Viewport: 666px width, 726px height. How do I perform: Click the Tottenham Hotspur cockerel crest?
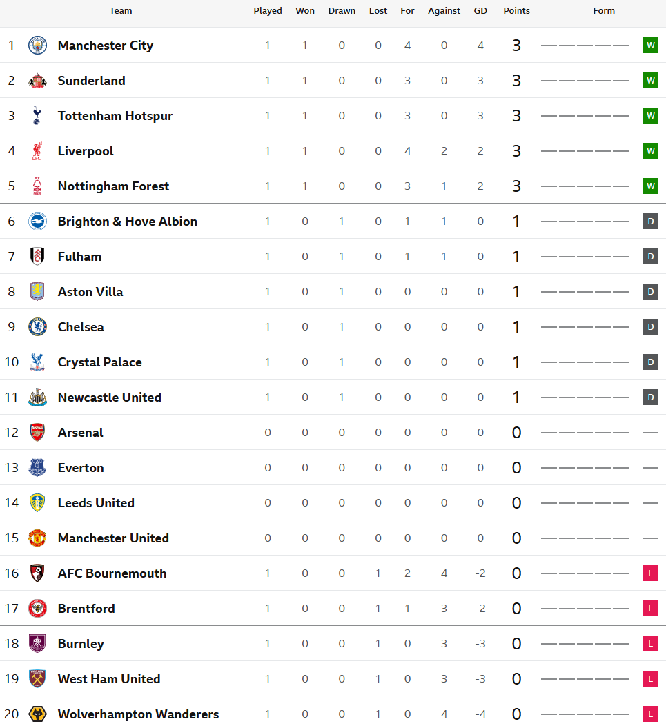point(37,116)
